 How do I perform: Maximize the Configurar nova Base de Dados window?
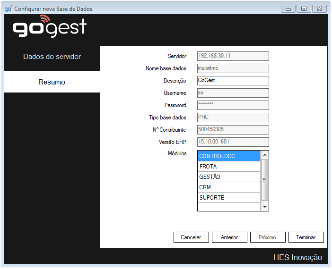(x=304, y=9)
